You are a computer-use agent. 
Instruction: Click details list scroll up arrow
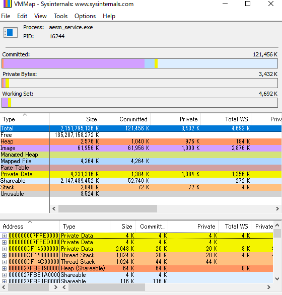click(277, 225)
